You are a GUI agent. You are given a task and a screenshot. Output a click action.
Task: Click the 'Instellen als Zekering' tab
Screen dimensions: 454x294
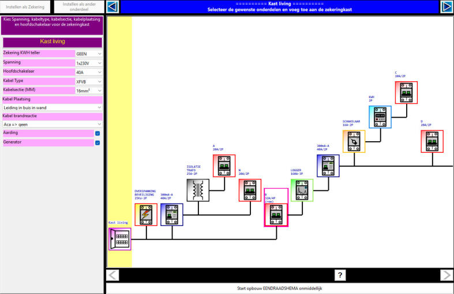tap(25, 7)
